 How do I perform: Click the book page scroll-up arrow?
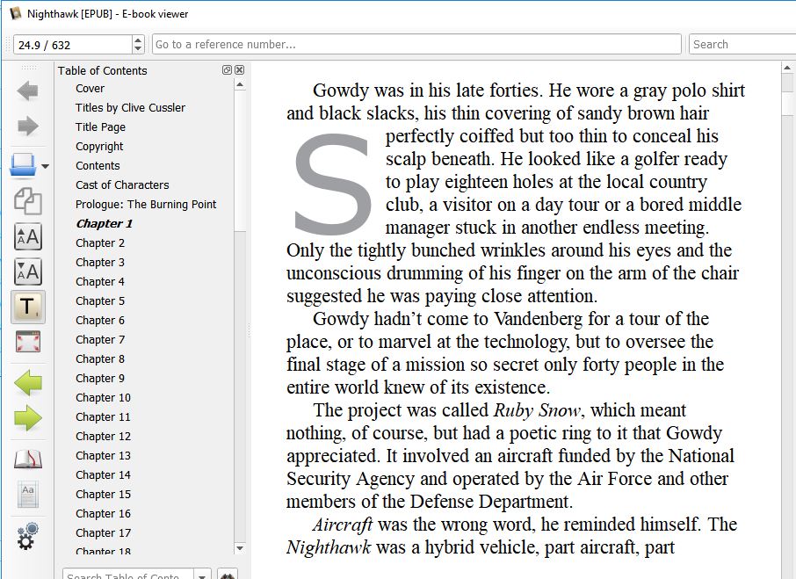pyautogui.click(x=787, y=68)
